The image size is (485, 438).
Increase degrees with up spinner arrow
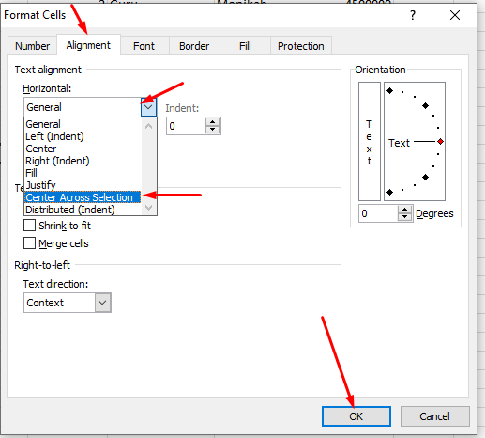405,210
